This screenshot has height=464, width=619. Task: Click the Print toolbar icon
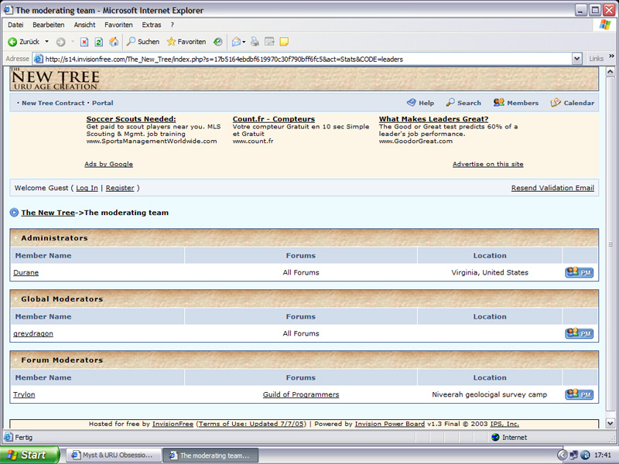255,42
